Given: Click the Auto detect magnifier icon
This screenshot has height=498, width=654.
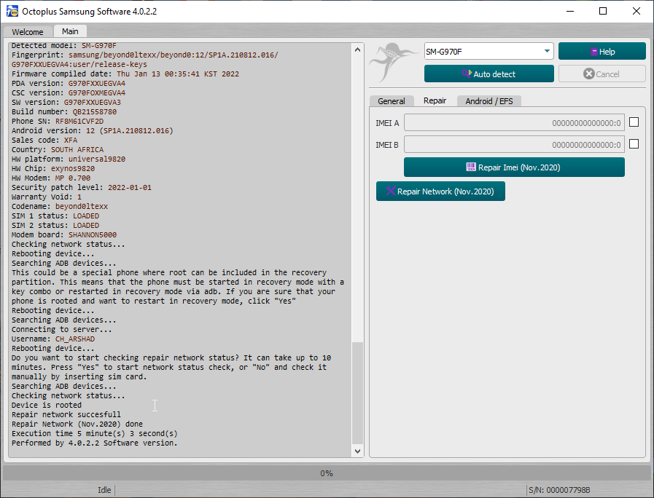Looking at the screenshot, I should [x=467, y=74].
